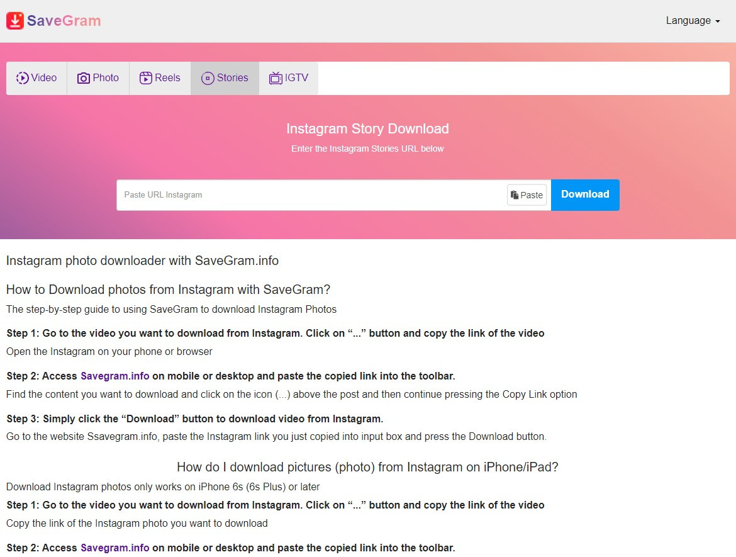Select the Stories tab label

pyautogui.click(x=233, y=78)
